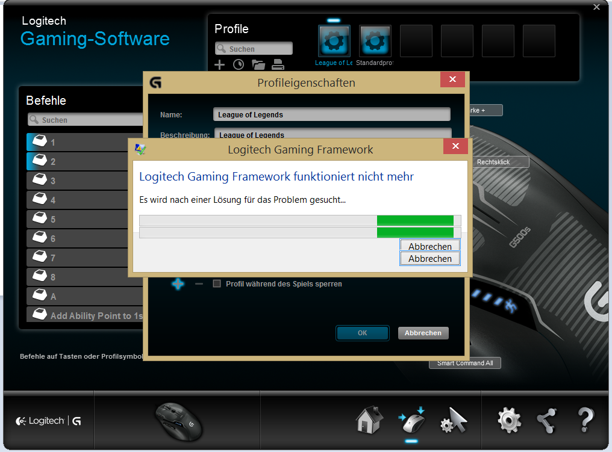Click the blue plus icon in Profileigenschaften

[x=178, y=284]
